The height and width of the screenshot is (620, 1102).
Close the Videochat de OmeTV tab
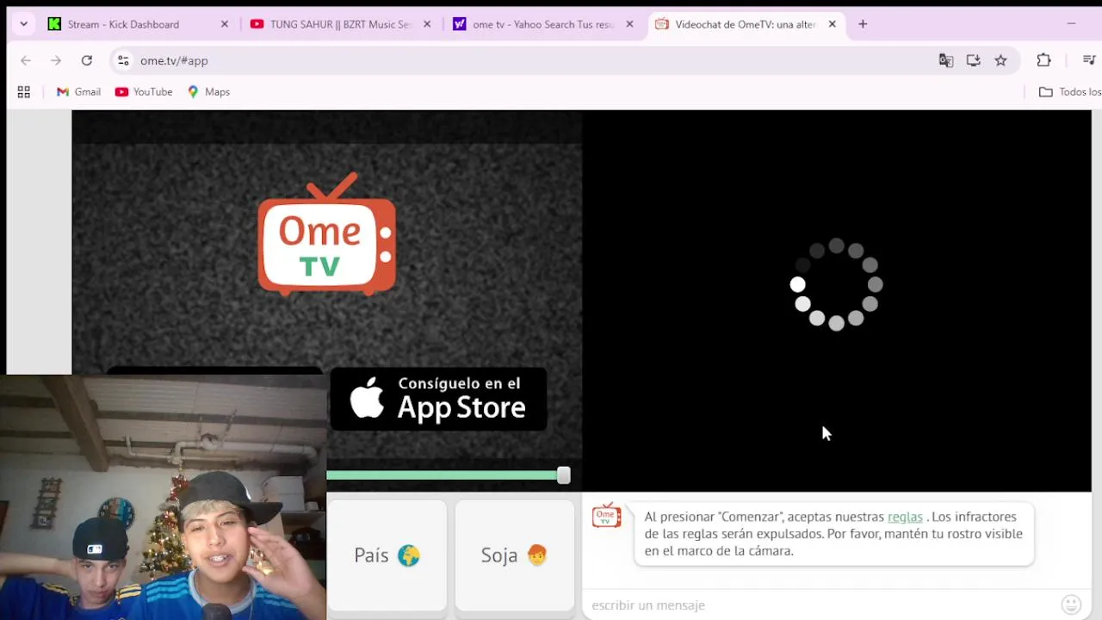[x=832, y=24]
